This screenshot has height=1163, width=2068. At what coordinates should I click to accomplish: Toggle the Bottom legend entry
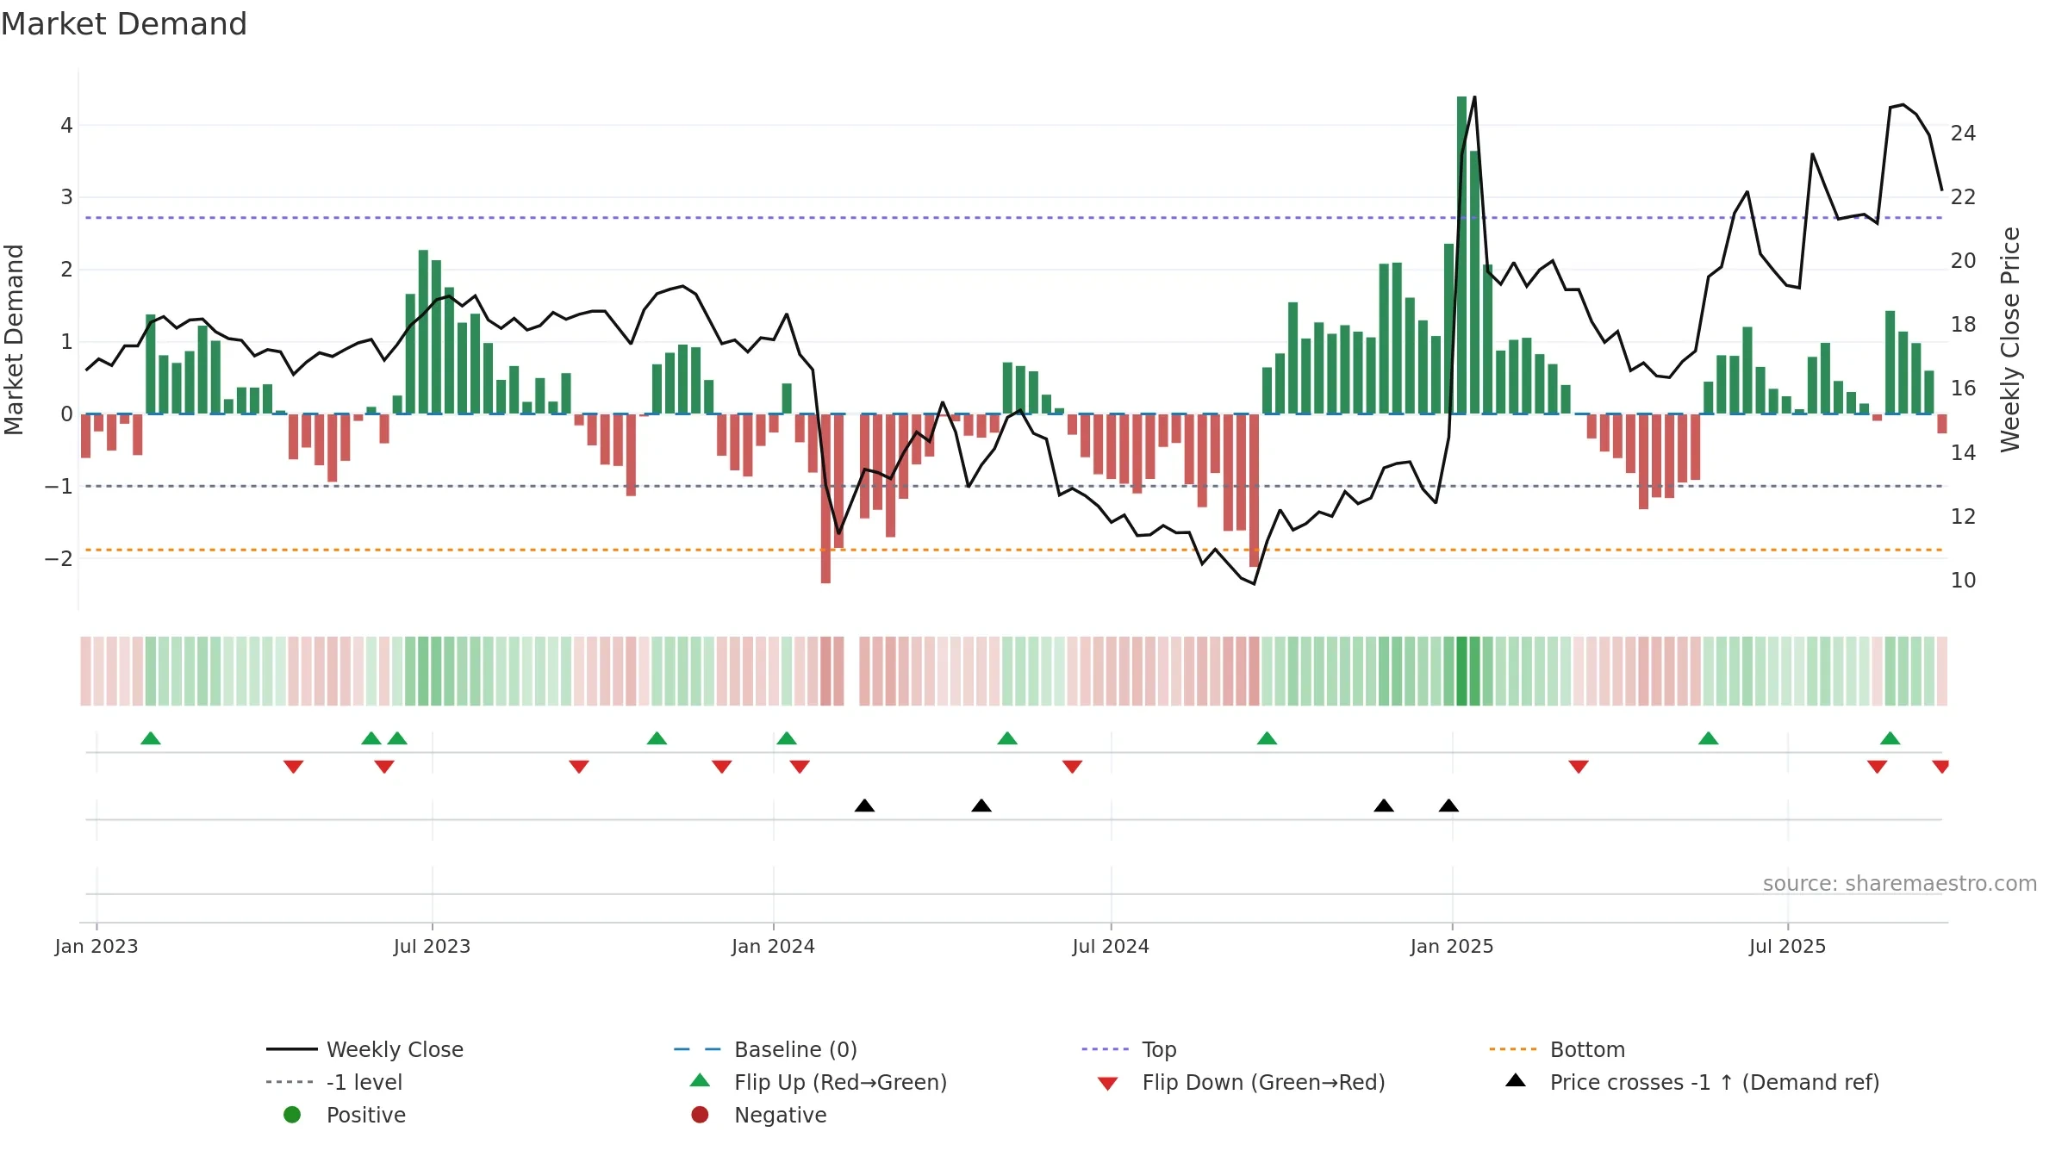tap(1557, 1049)
